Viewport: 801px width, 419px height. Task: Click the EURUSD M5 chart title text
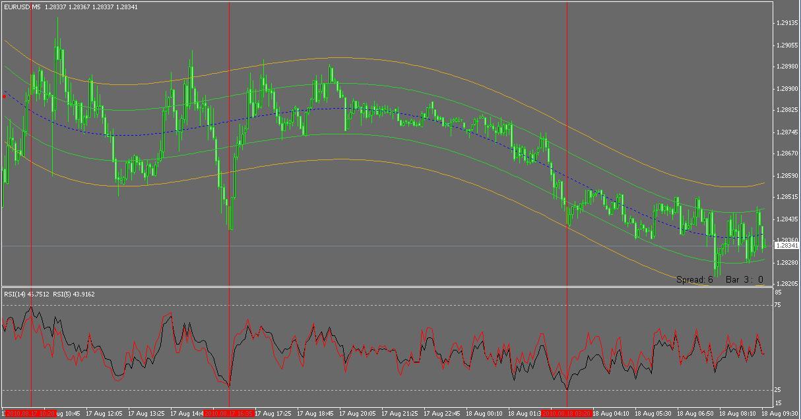pyautogui.click(x=22, y=7)
